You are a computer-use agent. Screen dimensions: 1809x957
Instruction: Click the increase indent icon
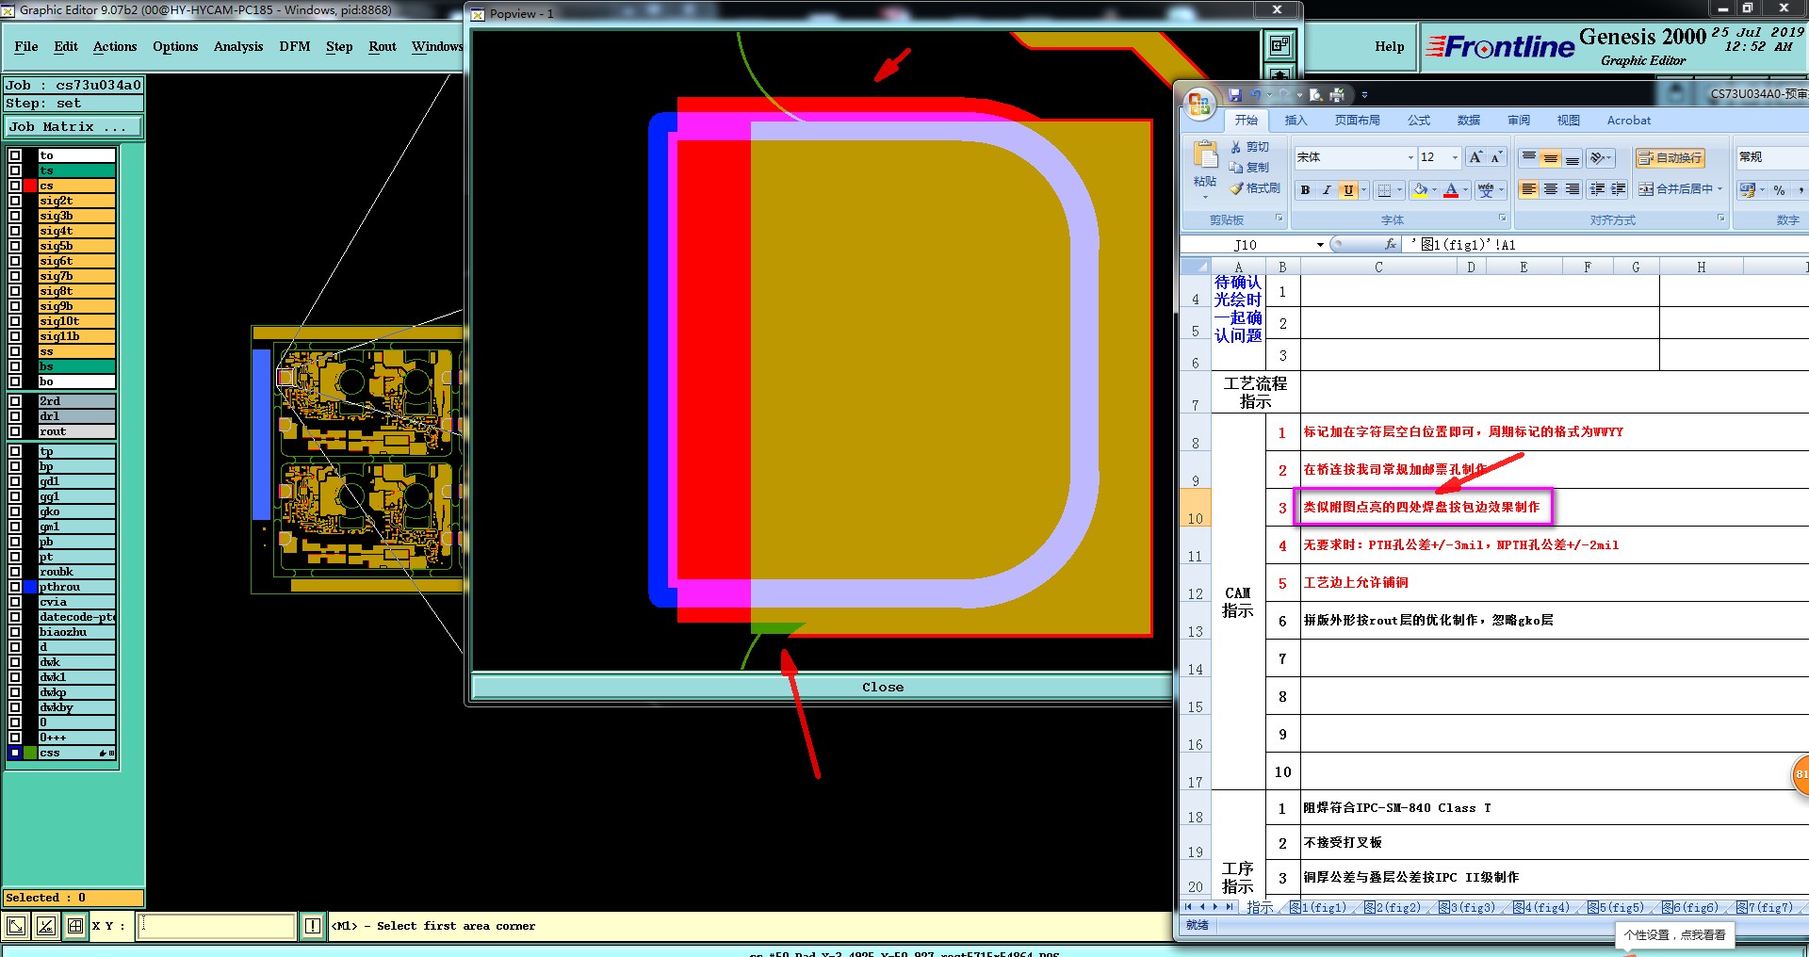click(x=1619, y=189)
